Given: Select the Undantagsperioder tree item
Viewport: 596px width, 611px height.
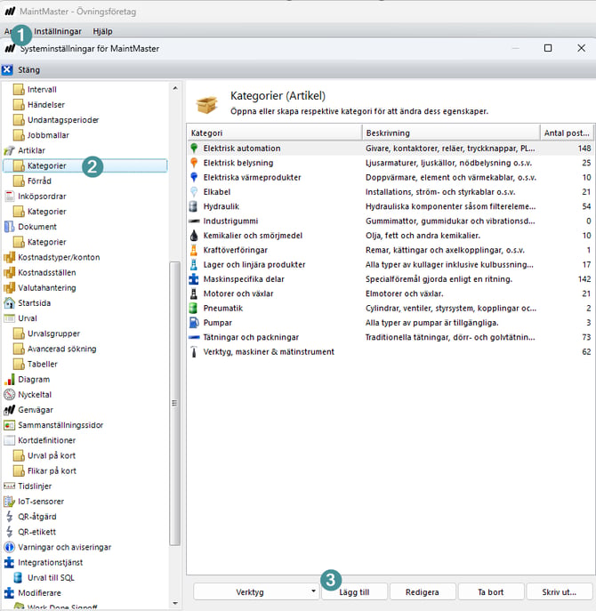Looking at the screenshot, I should pyautogui.click(x=63, y=120).
